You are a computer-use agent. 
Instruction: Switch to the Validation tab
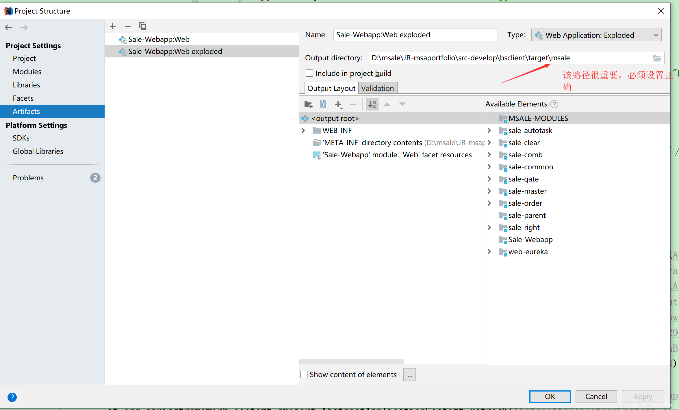[377, 88]
